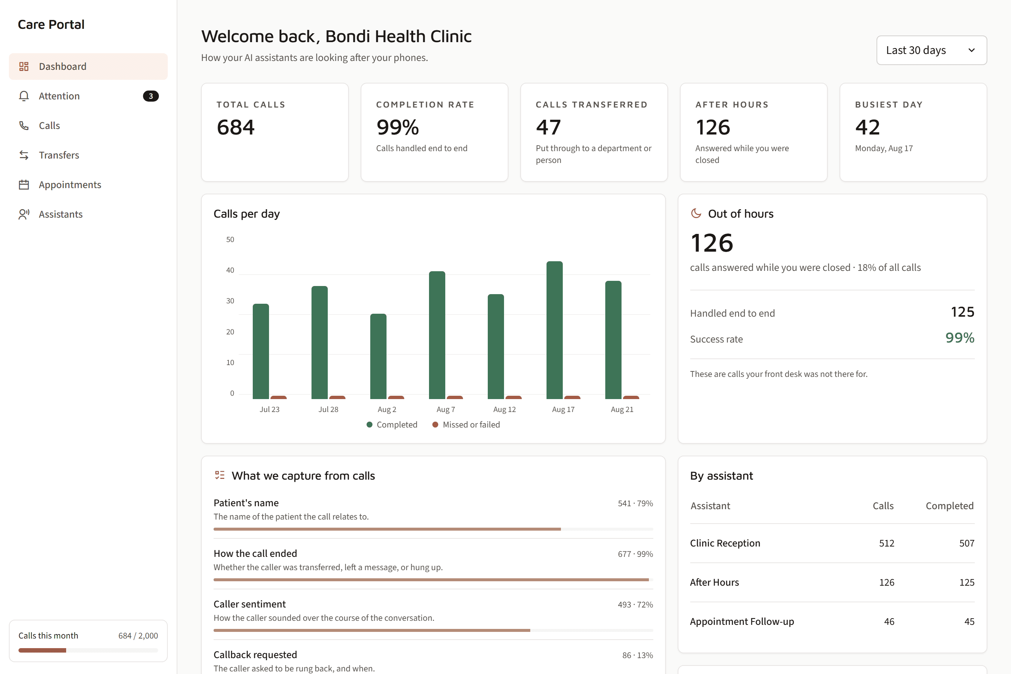
Task: Click the Missed or failed legend dot
Action: tap(435, 425)
